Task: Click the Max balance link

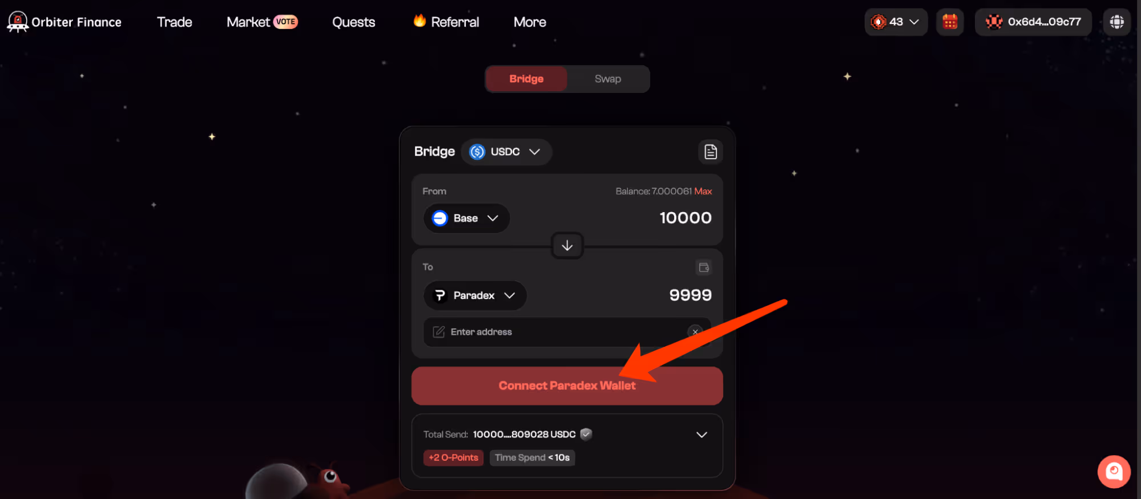Action: point(703,191)
